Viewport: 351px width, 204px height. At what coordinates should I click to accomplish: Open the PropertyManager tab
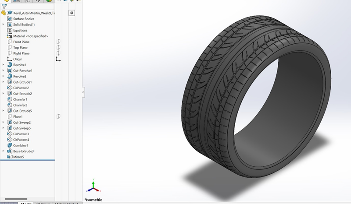tap(16, 1)
